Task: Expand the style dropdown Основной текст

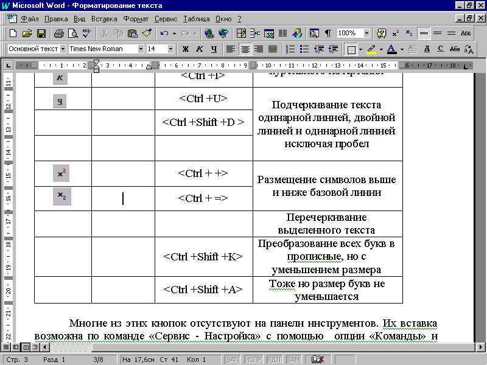Action: (63, 49)
